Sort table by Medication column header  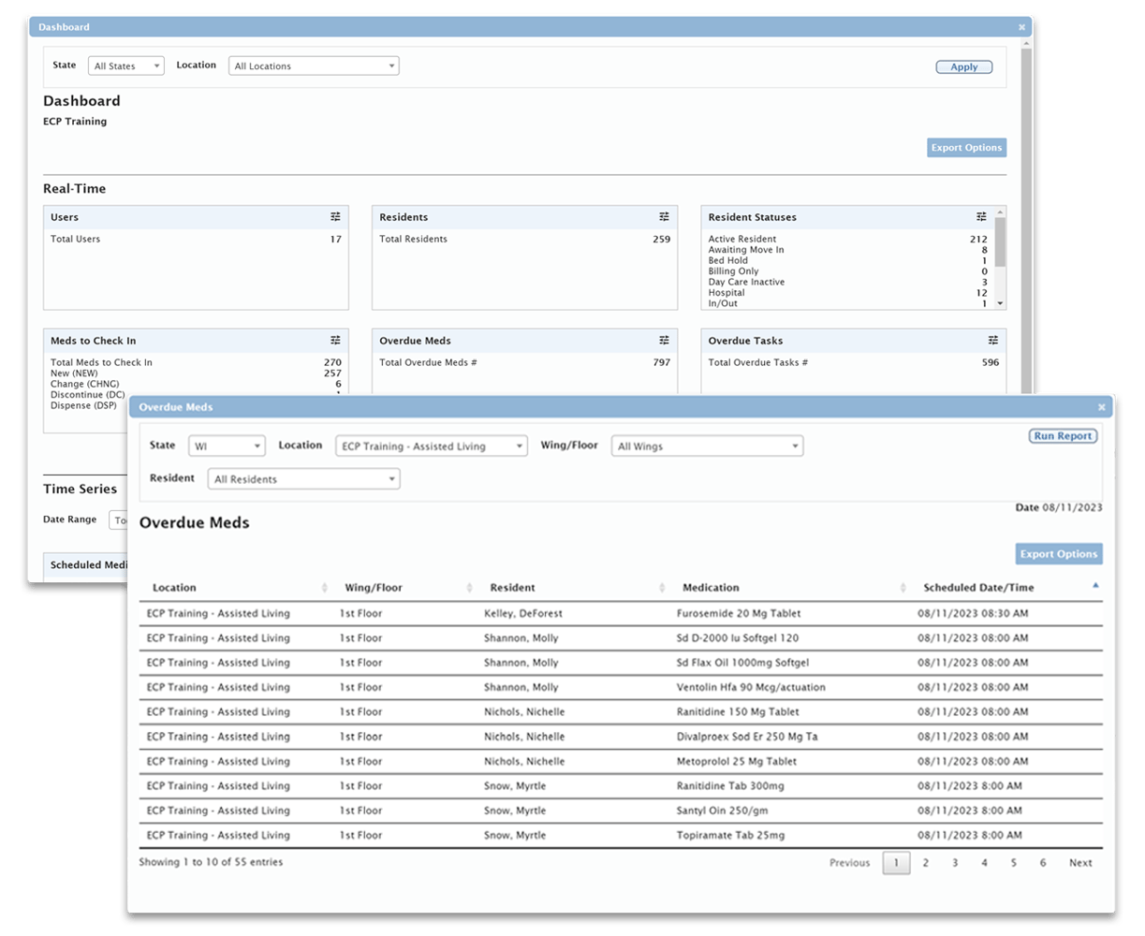[711, 588]
